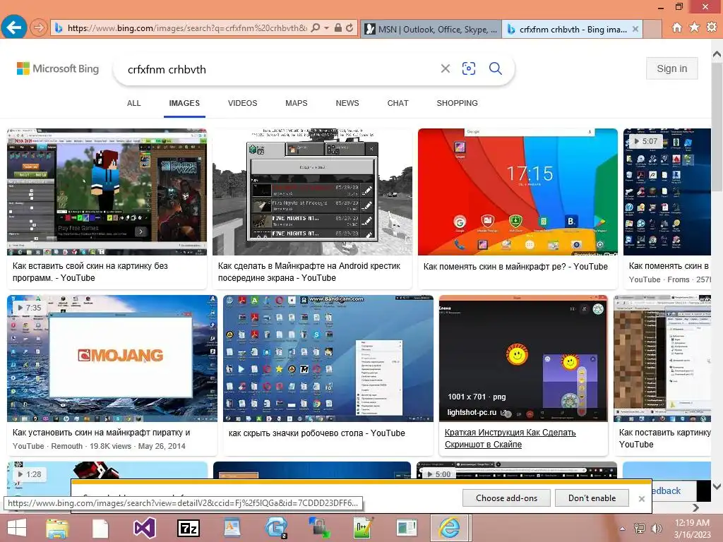Open File Explorer from the taskbar
The height and width of the screenshot is (542, 723).
coord(57,528)
